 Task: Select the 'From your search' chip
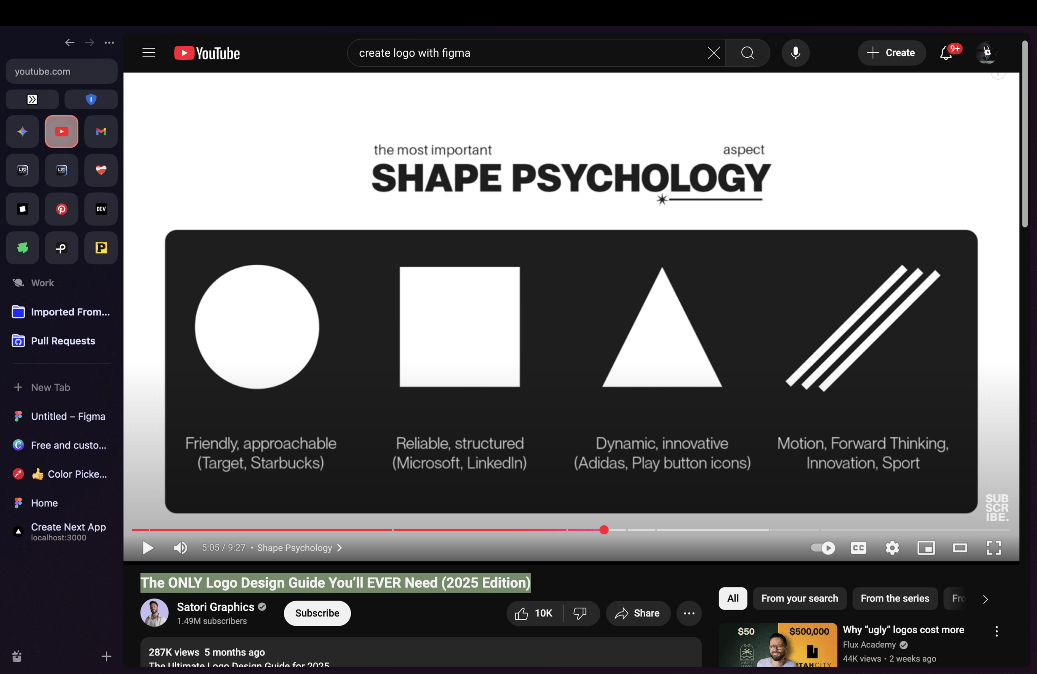[x=799, y=598]
